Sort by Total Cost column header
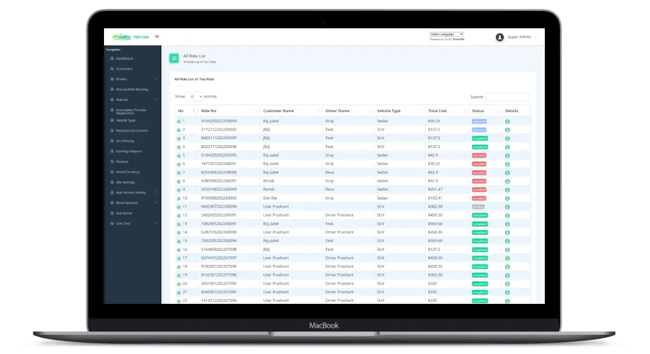The image size is (650, 354). (x=447, y=111)
